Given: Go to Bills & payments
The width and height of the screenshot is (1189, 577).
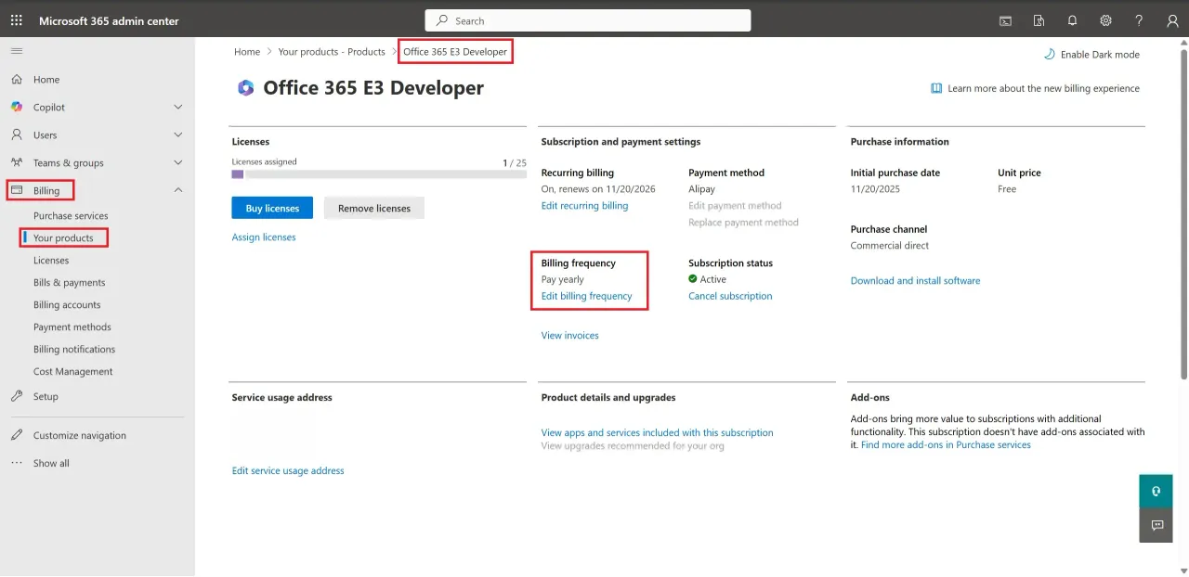Looking at the screenshot, I should pyautogui.click(x=70, y=283).
